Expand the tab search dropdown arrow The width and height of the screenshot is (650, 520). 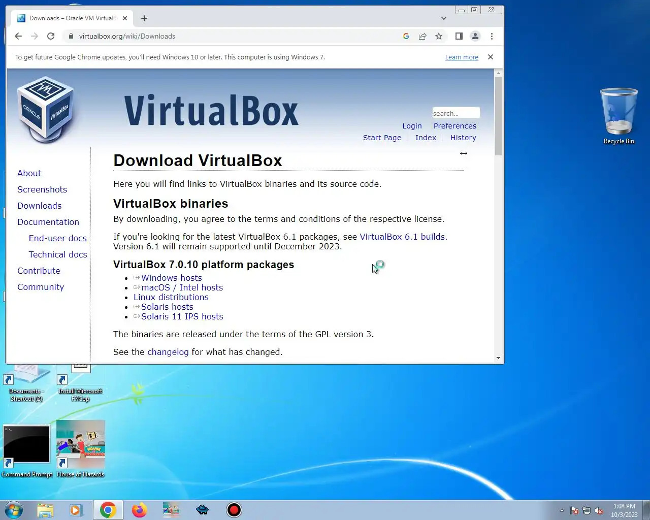point(444,18)
